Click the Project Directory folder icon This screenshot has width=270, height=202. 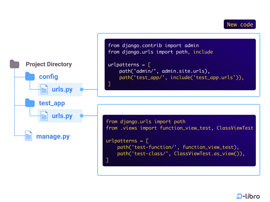pos(15,64)
